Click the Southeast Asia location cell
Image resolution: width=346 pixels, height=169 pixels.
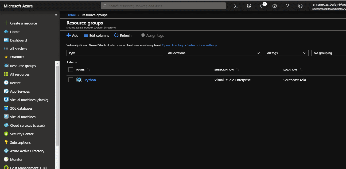pos(295,80)
